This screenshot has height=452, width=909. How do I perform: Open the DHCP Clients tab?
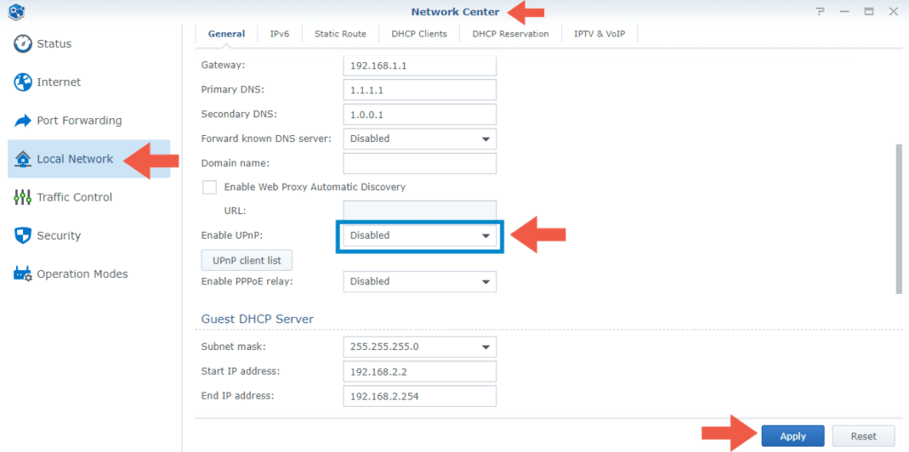(419, 34)
